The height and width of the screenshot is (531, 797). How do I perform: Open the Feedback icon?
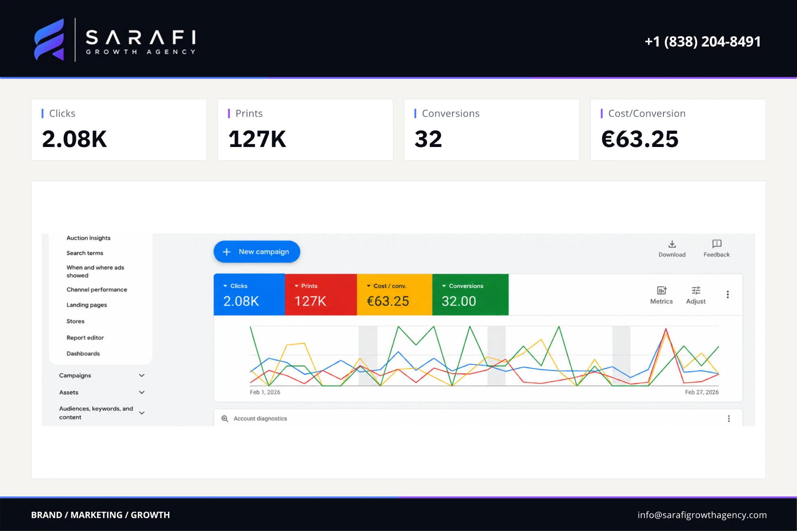(717, 244)
